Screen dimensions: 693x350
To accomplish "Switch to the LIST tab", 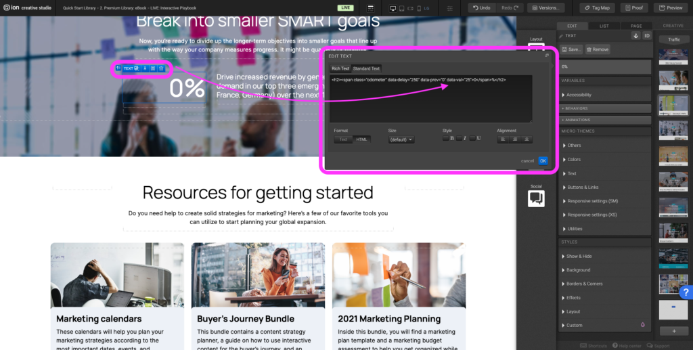I will click(x=604, y=26).
